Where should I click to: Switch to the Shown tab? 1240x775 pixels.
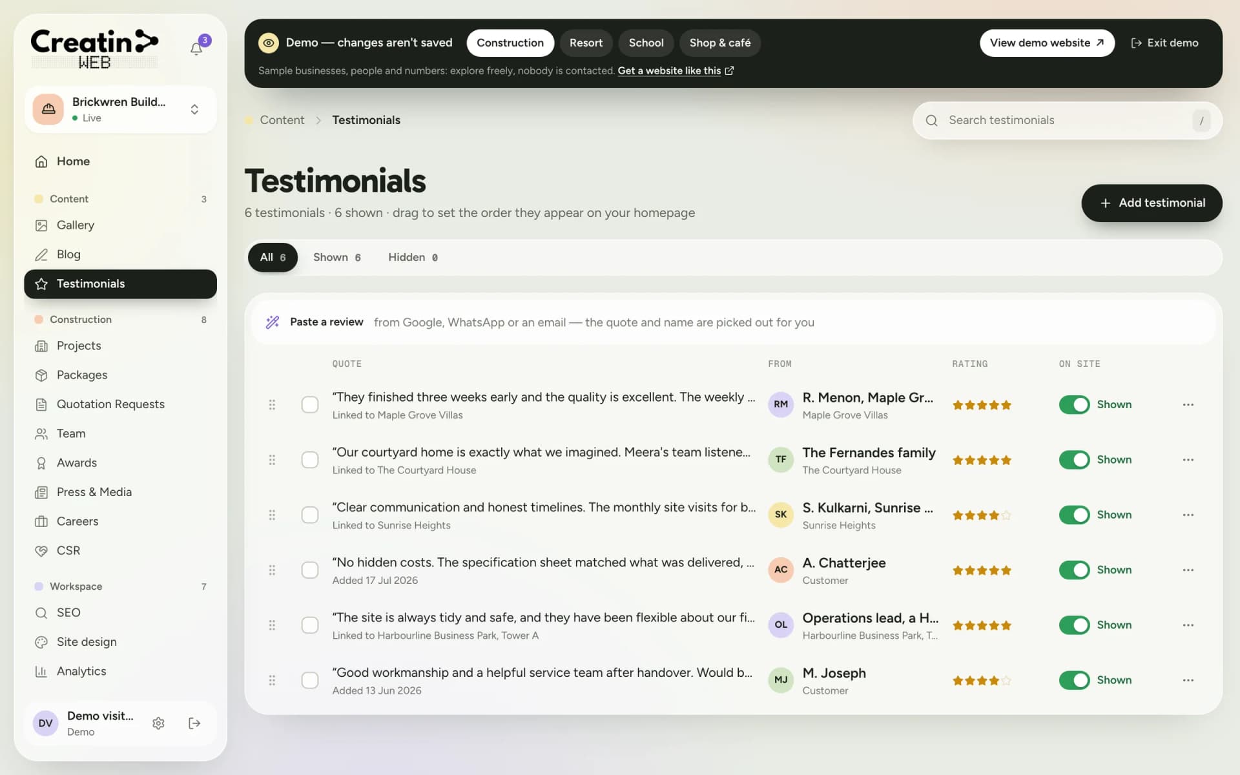[336, 258]
